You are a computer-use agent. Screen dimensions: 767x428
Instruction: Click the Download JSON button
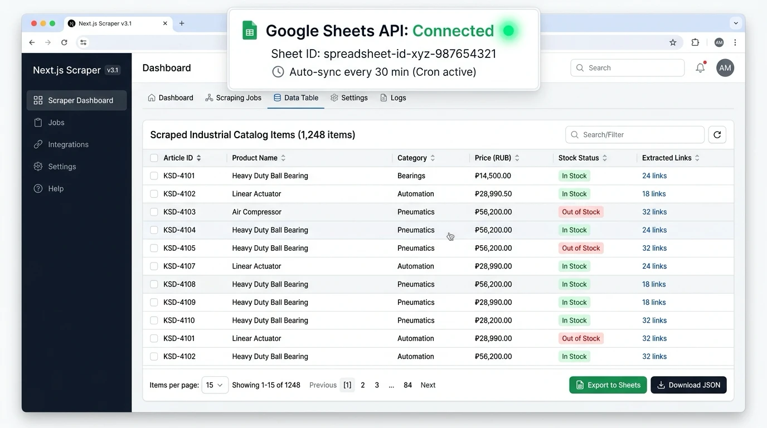tap(688, 385)
